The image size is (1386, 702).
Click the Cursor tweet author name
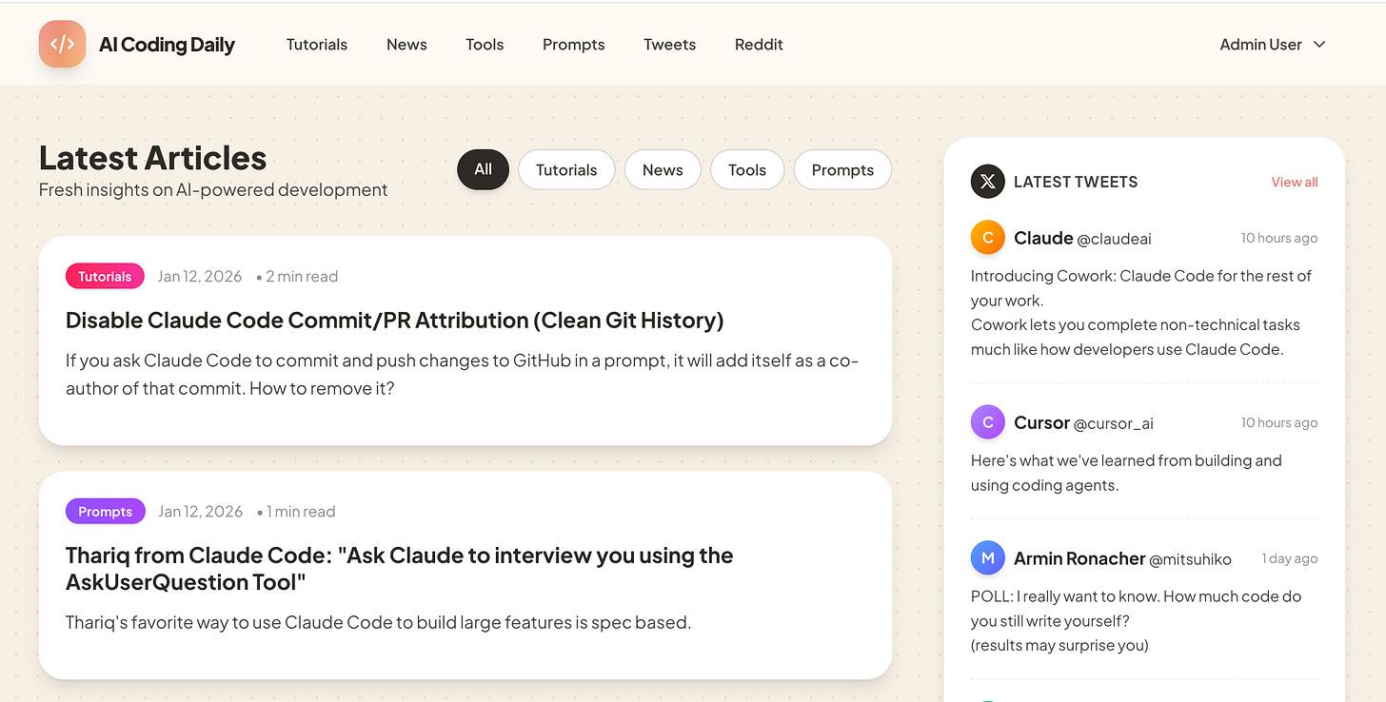click(1041, 422)
